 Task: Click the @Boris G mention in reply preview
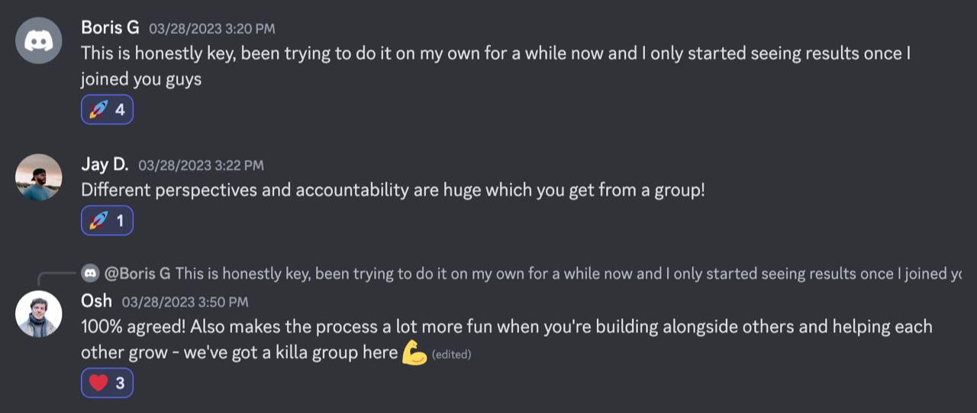137,273
